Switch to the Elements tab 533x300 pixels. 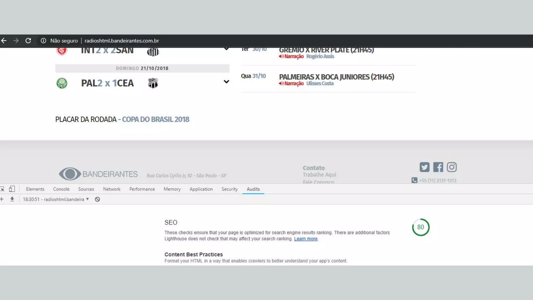[35, 189]
